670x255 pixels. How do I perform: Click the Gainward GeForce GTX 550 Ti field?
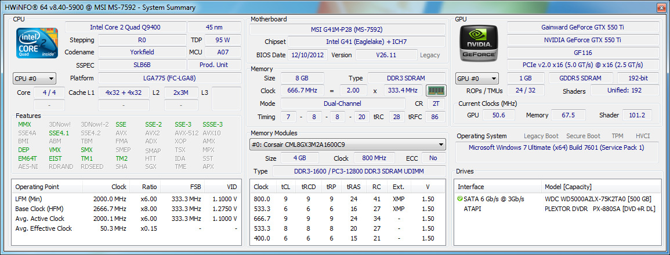click(583, 27)
